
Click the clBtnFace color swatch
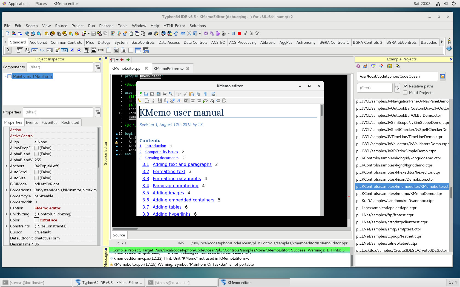tap(36, 220)
